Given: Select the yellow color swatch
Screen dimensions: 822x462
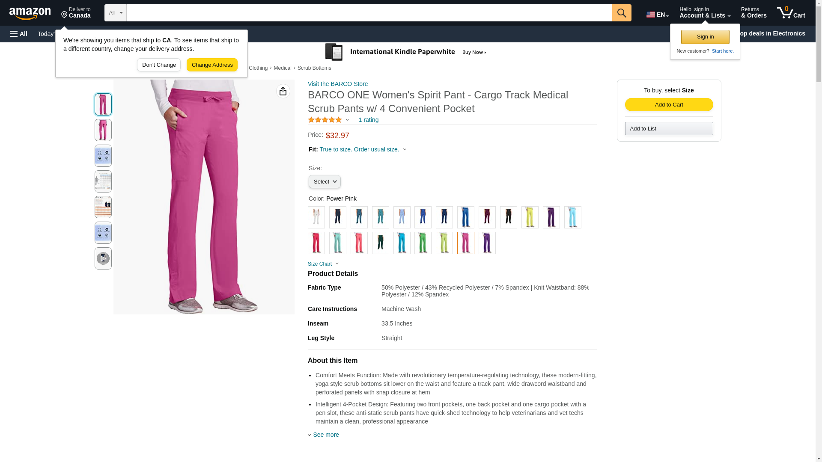Looking at the screenshot, I should [530, 217].
